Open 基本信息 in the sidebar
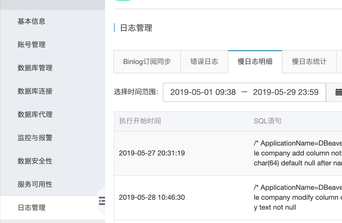Image resolution: width=342 pixels, height=223 pixels. point(32,21)
